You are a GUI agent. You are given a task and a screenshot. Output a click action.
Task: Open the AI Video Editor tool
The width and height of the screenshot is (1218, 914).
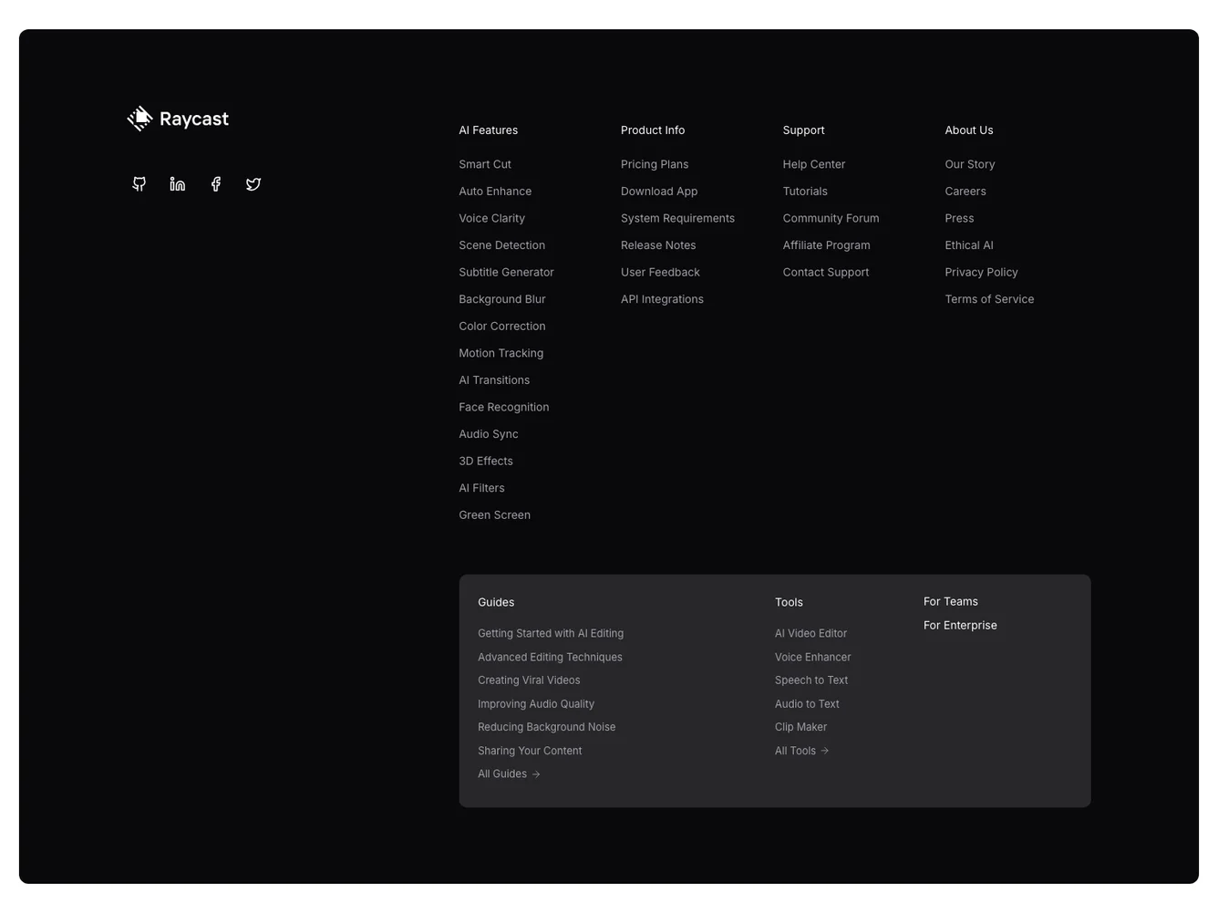tap(810, 633)
